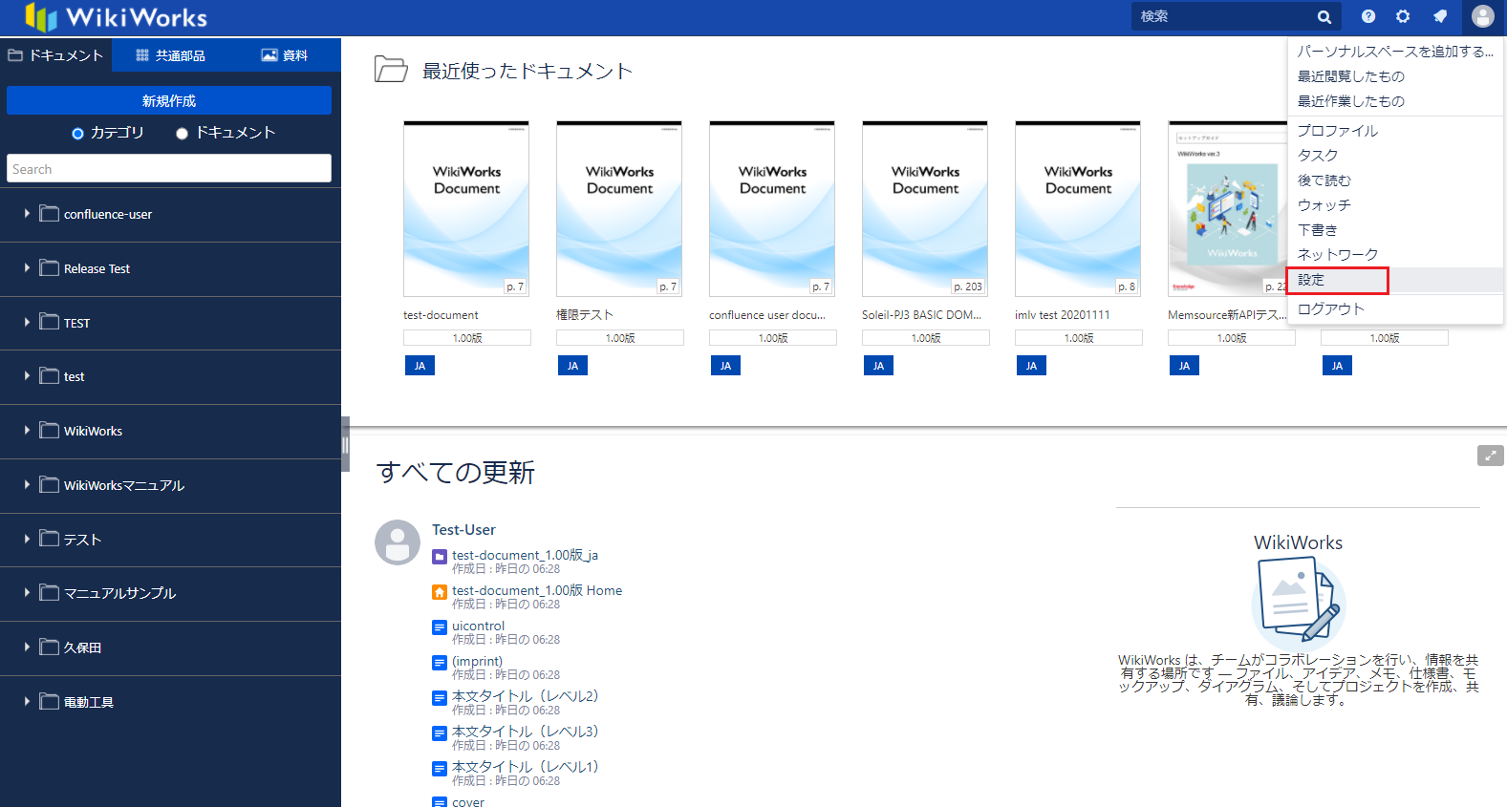
Task: Click the expand fullscreen arrows icon
Action: tap(1490, 456)
